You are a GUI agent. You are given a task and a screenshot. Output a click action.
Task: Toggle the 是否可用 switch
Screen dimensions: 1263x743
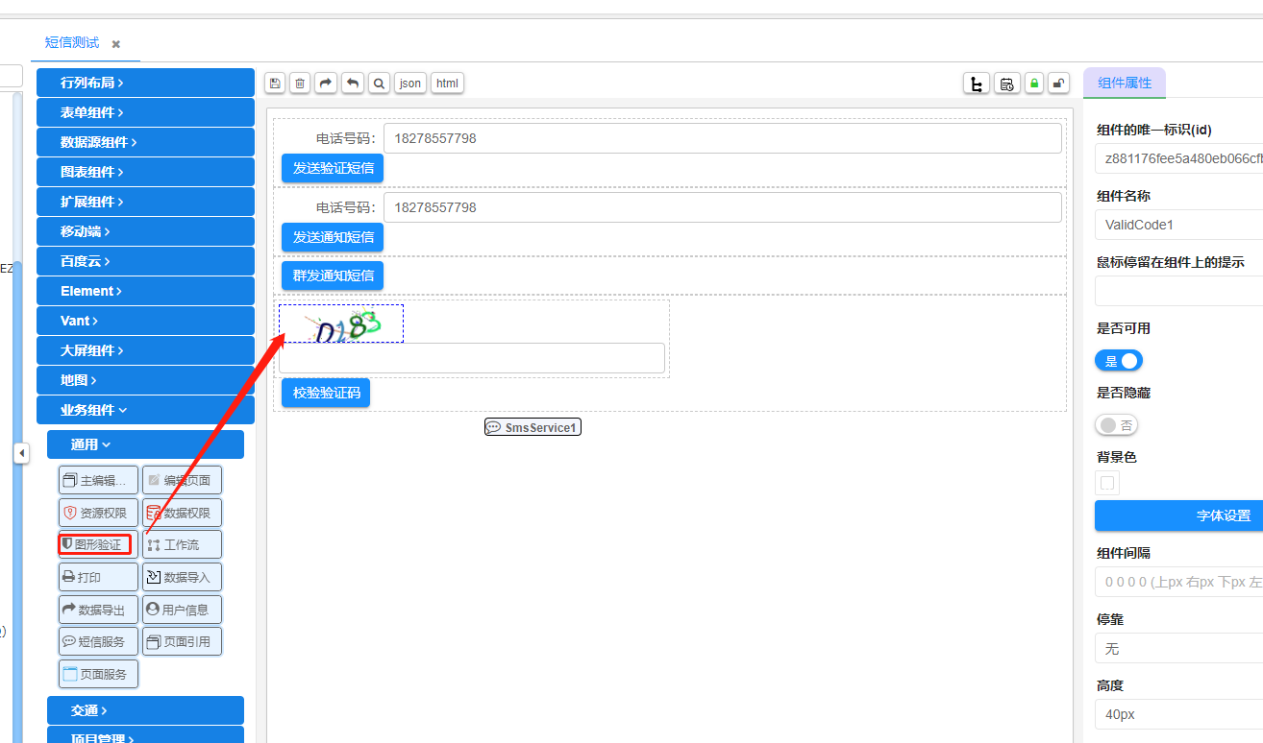[1119, 361]
